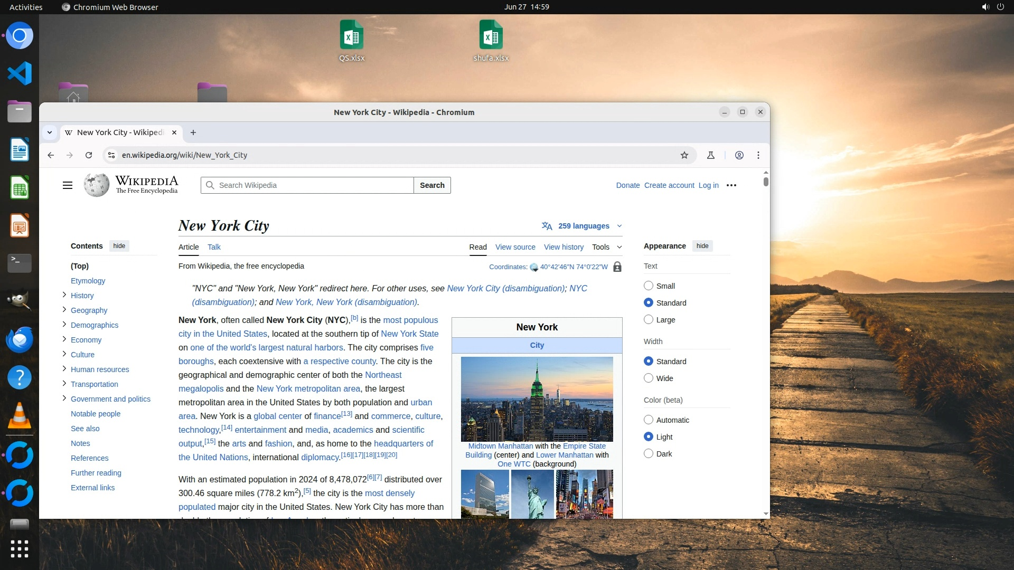The height and width of the screenshot is (570, 1014).
Task: Click the page protection lock icon
Action: (617, 267)
